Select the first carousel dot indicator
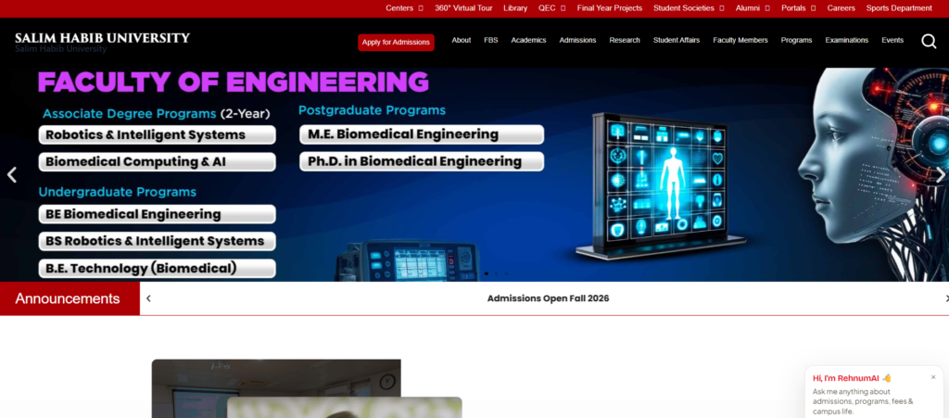This screenshot has height=418, width=949. click(x=486, y=273)
